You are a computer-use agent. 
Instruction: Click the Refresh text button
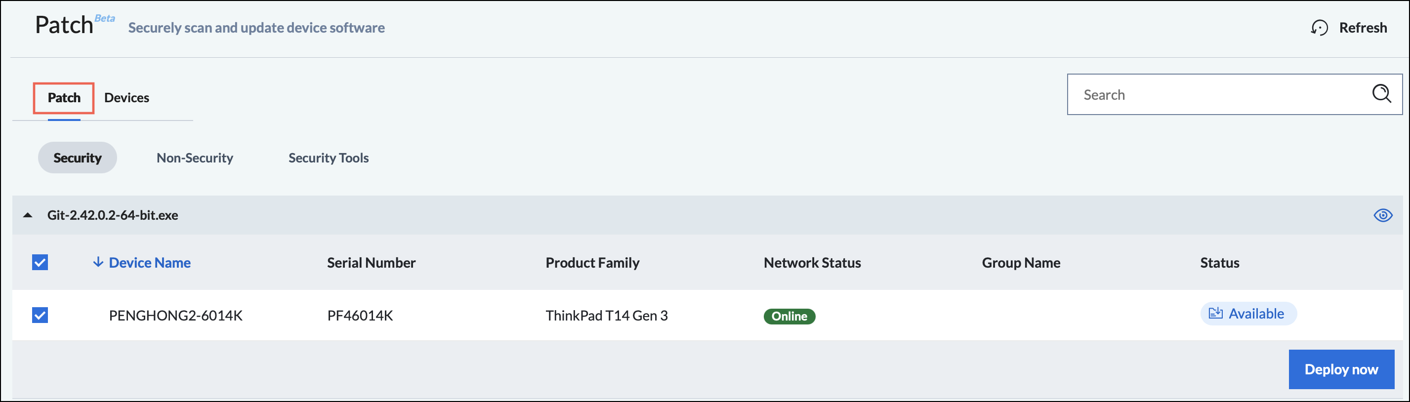click(x=1363, y=27)
